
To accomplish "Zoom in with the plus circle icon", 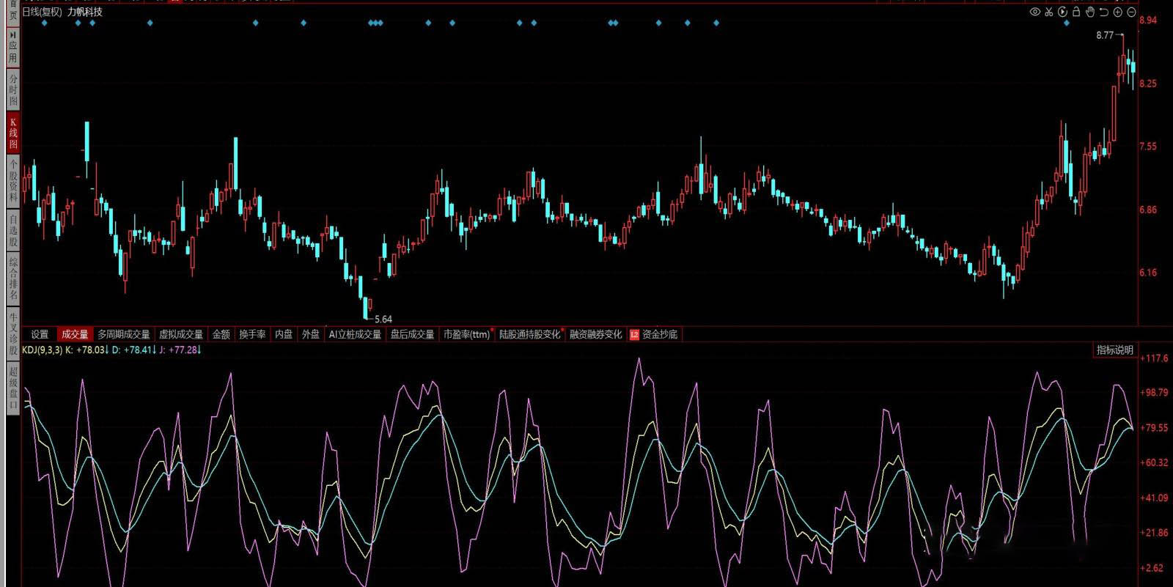I will click(1117, 12).
